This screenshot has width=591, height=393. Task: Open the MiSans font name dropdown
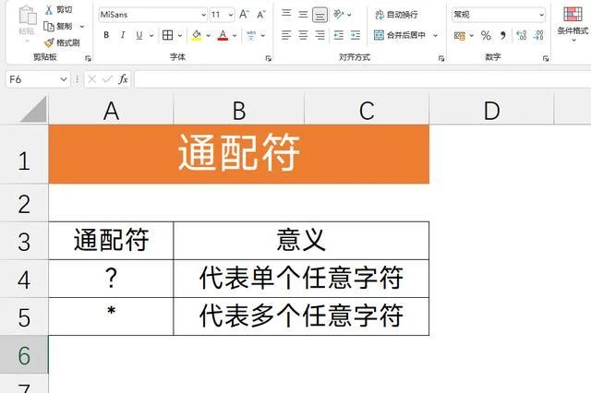pyautogui.click(x=202, y=15)
